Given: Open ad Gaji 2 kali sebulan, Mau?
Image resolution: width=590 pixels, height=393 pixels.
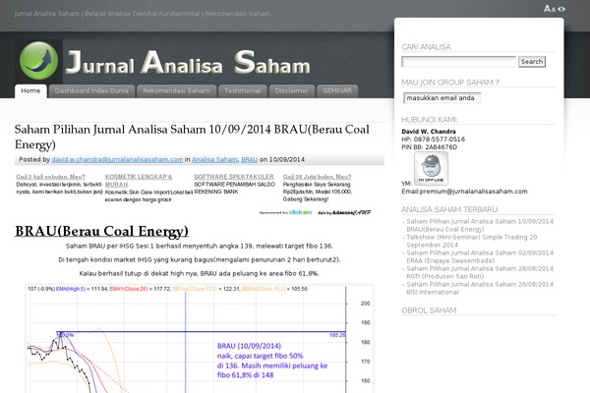Looking at the screenshot, I should coord(50,177).
